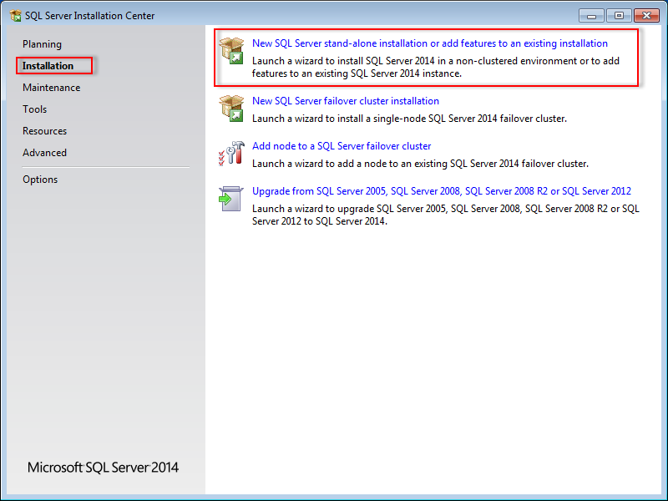This screenshot has width=668, height=501.
Task: Open the Options section
Action: (40, 180)
